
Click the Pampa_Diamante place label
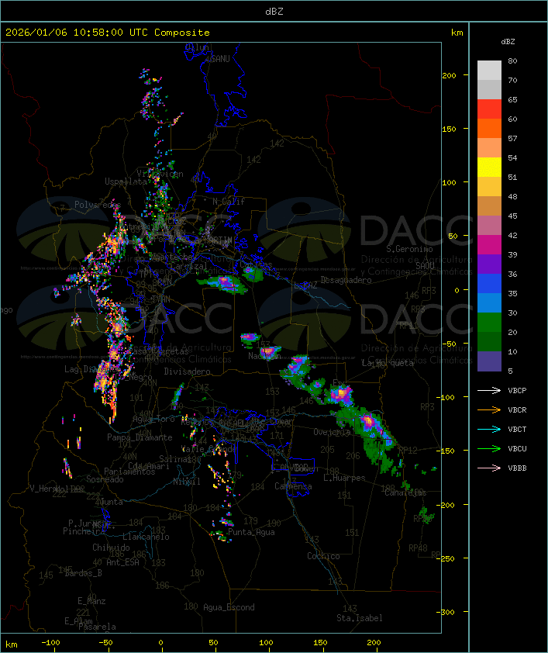pos(140,437)
